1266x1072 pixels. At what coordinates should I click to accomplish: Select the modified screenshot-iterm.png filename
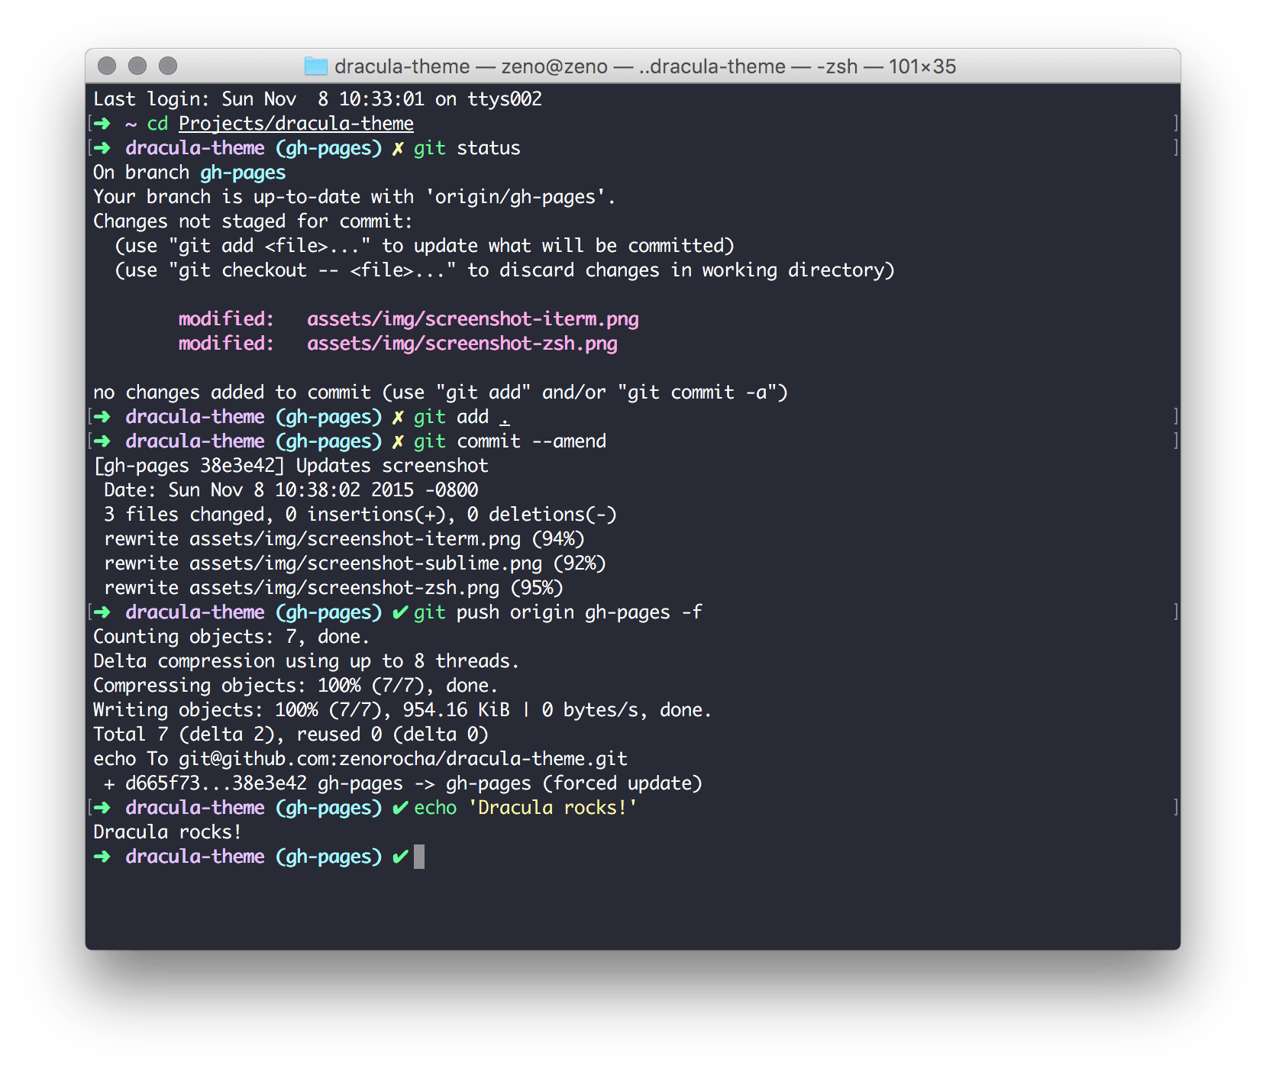click(473, 318)
